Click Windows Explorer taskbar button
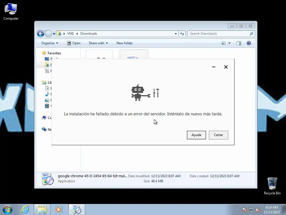This screenshot has height=215, width=286. point(42,209)
